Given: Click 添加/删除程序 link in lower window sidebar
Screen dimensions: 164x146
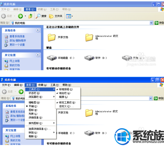Looking at the screenshot, I should tap(17, 116).
